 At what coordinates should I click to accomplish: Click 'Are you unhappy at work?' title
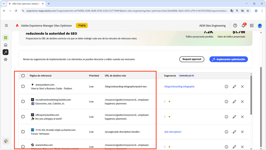(49, 119)
